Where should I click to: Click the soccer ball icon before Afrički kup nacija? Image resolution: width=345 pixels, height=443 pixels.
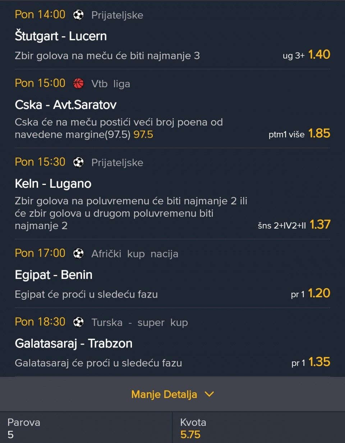pos(78,253)
